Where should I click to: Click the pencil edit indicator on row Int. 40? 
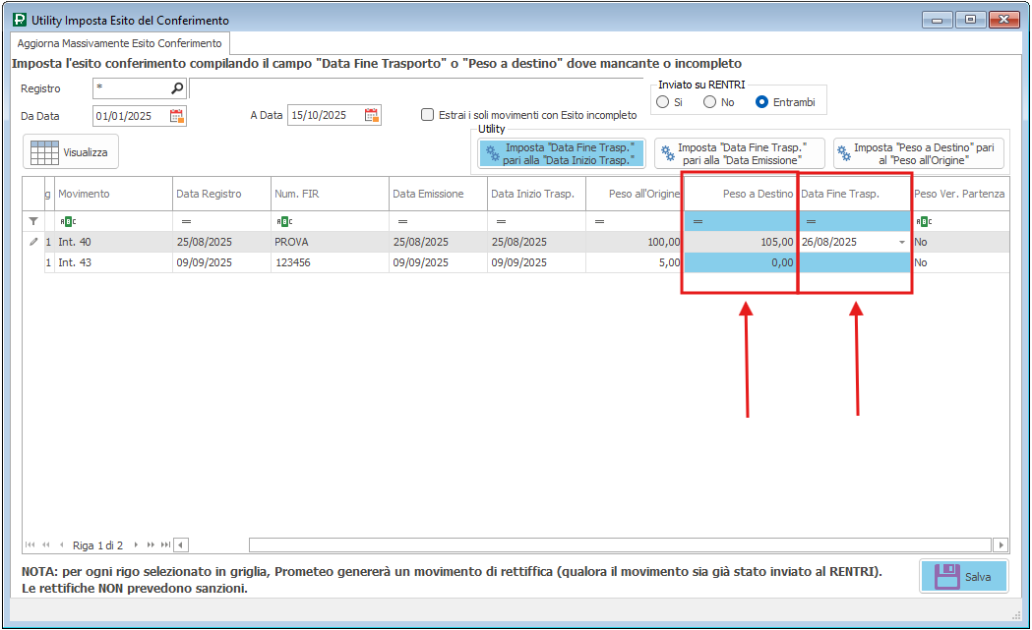click(x=33, y=242)
